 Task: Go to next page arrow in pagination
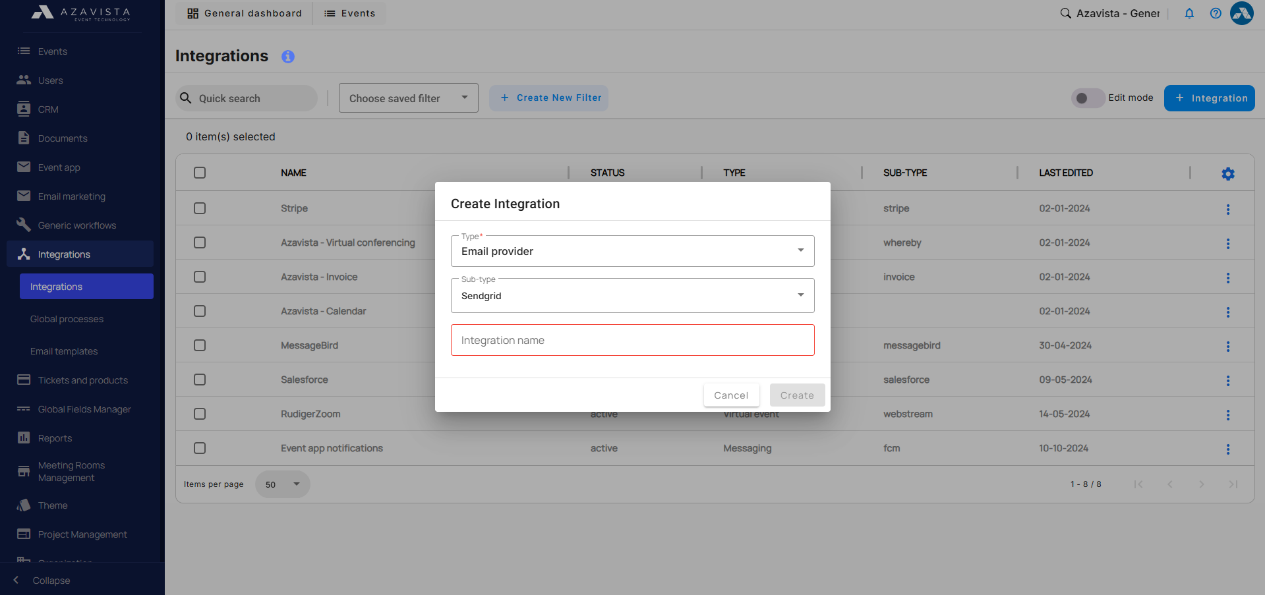point(1201,484)
